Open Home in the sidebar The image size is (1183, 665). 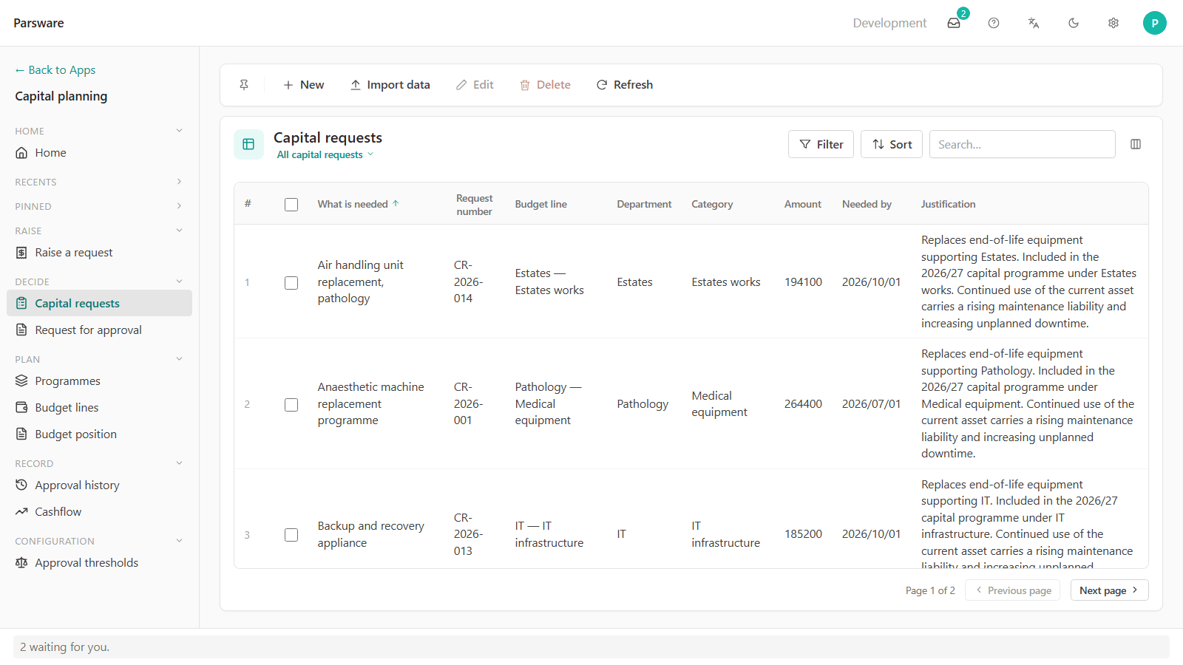point(99,153)
